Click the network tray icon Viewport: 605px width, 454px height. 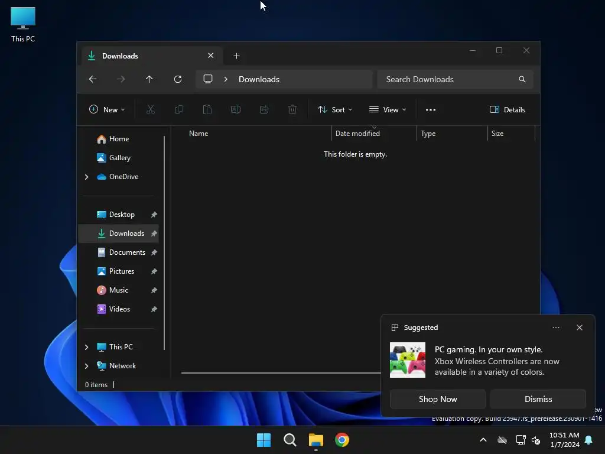521,440
